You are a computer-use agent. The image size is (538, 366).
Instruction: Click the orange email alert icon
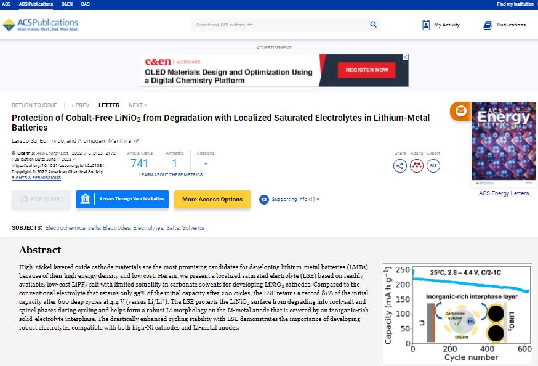pos(460,112)
